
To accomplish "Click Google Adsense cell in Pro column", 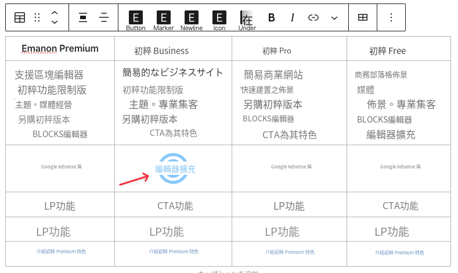I will pyautogui.click(x=291, y=167).
